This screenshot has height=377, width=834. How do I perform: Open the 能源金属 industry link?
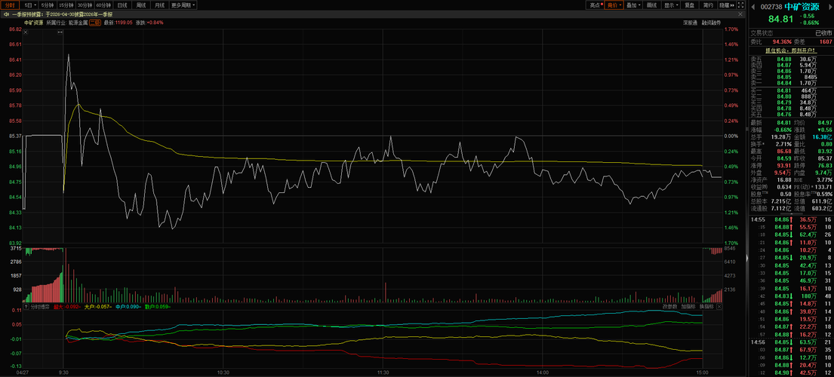pos(78,23)
